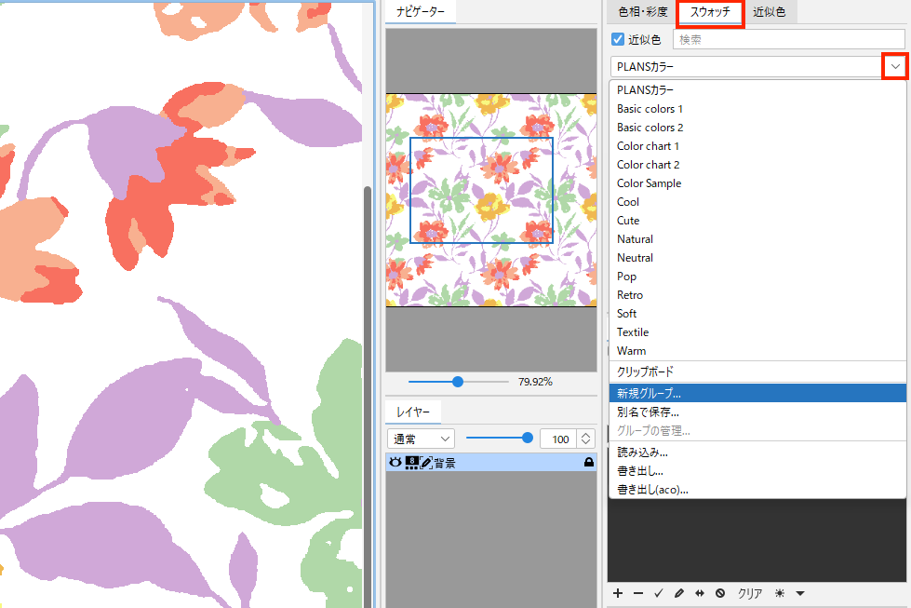This screenshot has width=911, height=608.
Task: Select 読み込み... to import swatches
Action: coord(757,453)
